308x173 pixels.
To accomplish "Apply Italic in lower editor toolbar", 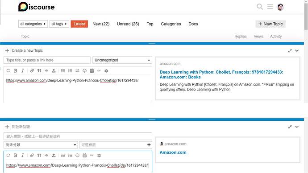I will pos(23,155).
